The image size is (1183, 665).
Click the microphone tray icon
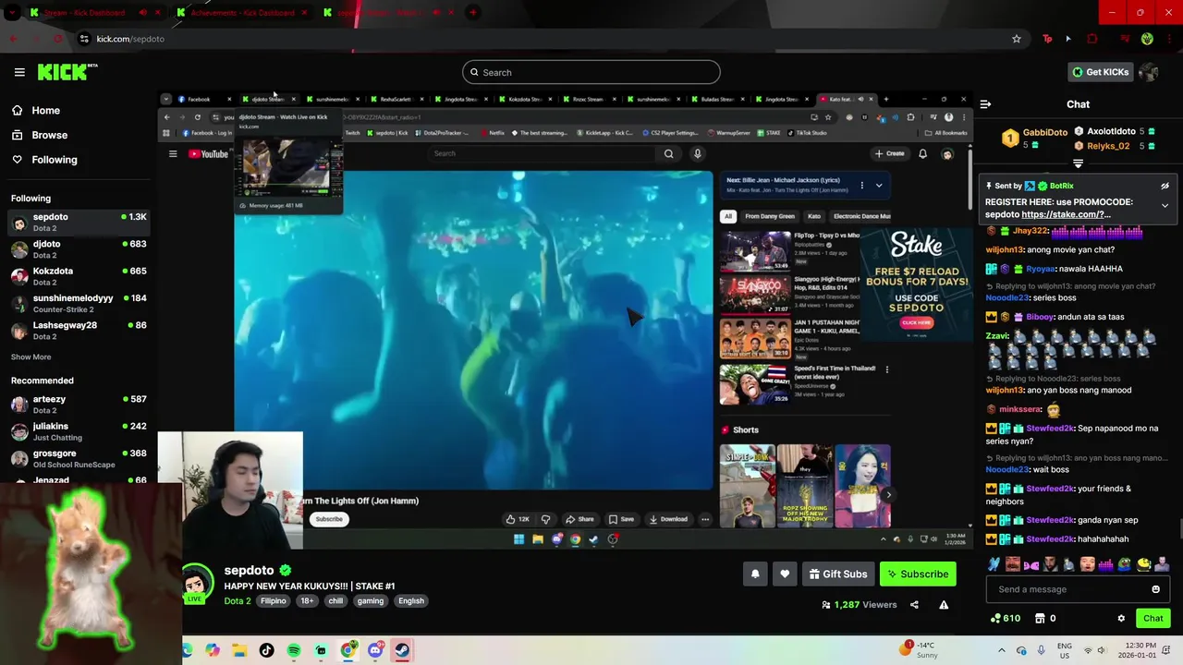(1042, 650)
